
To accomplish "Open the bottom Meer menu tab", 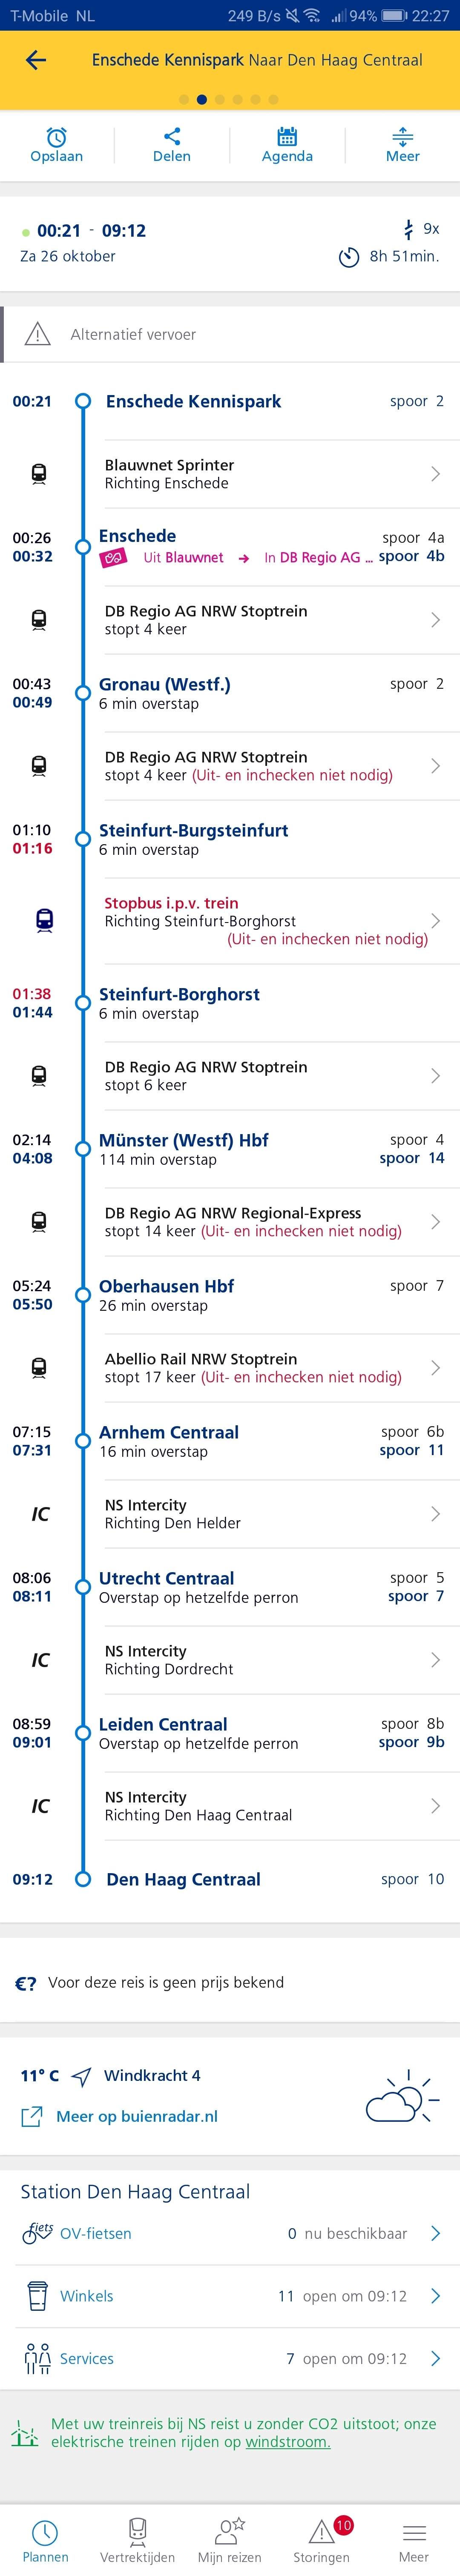I will point(414,2540).
